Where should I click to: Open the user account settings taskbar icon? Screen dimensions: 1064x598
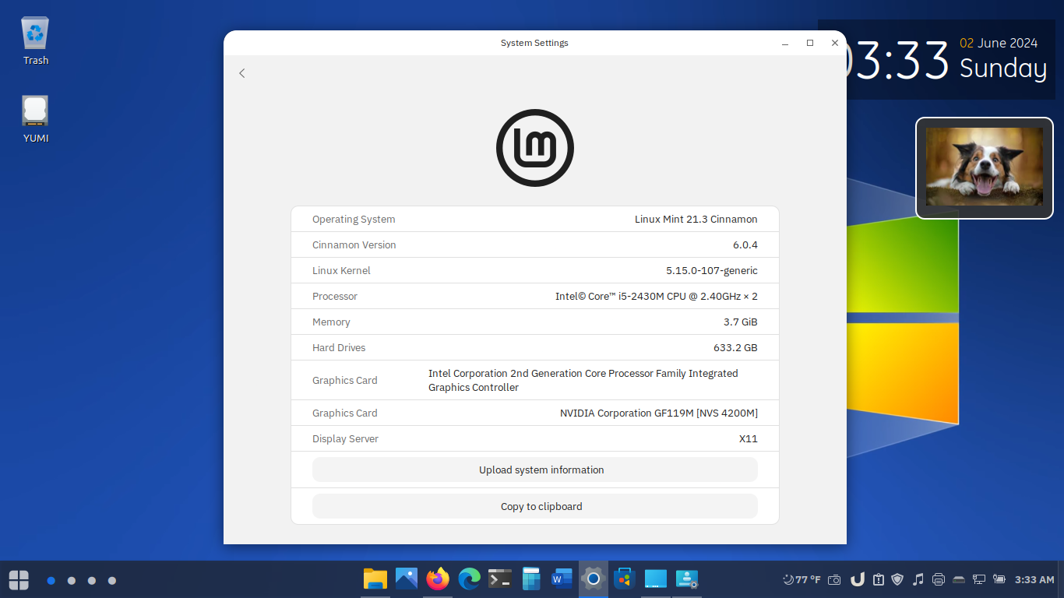687,579
